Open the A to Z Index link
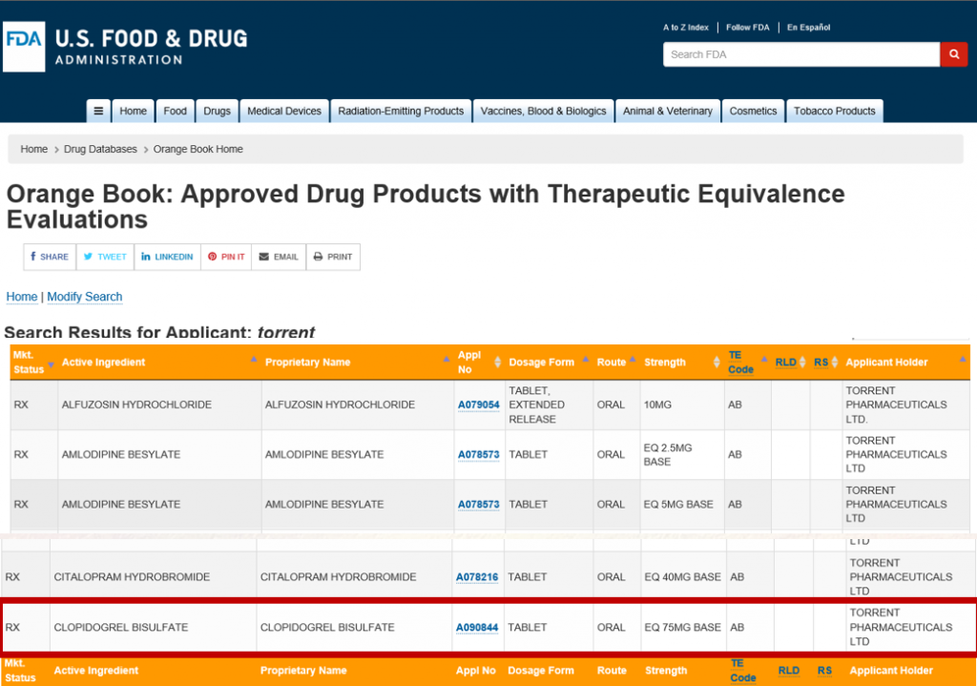Image resolution: width=977 pixels, height=686 pixels. (x=685, y=28)
